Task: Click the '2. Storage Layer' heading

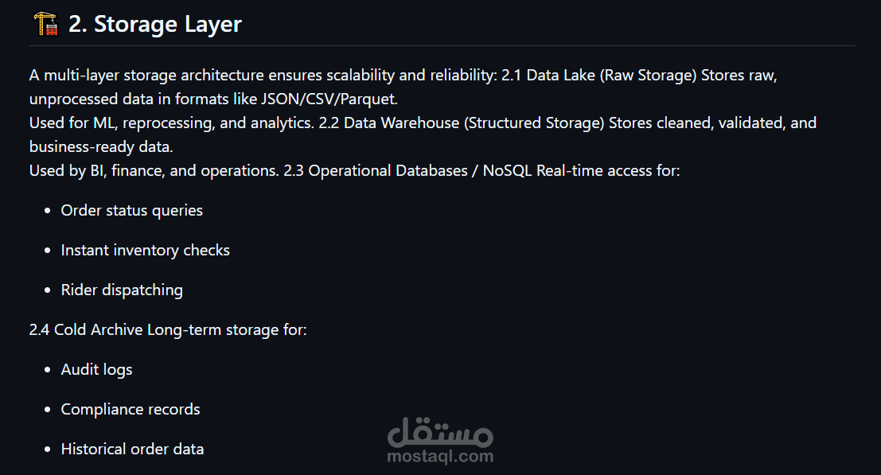Action: pyautogui.click(x=155, y=24)
